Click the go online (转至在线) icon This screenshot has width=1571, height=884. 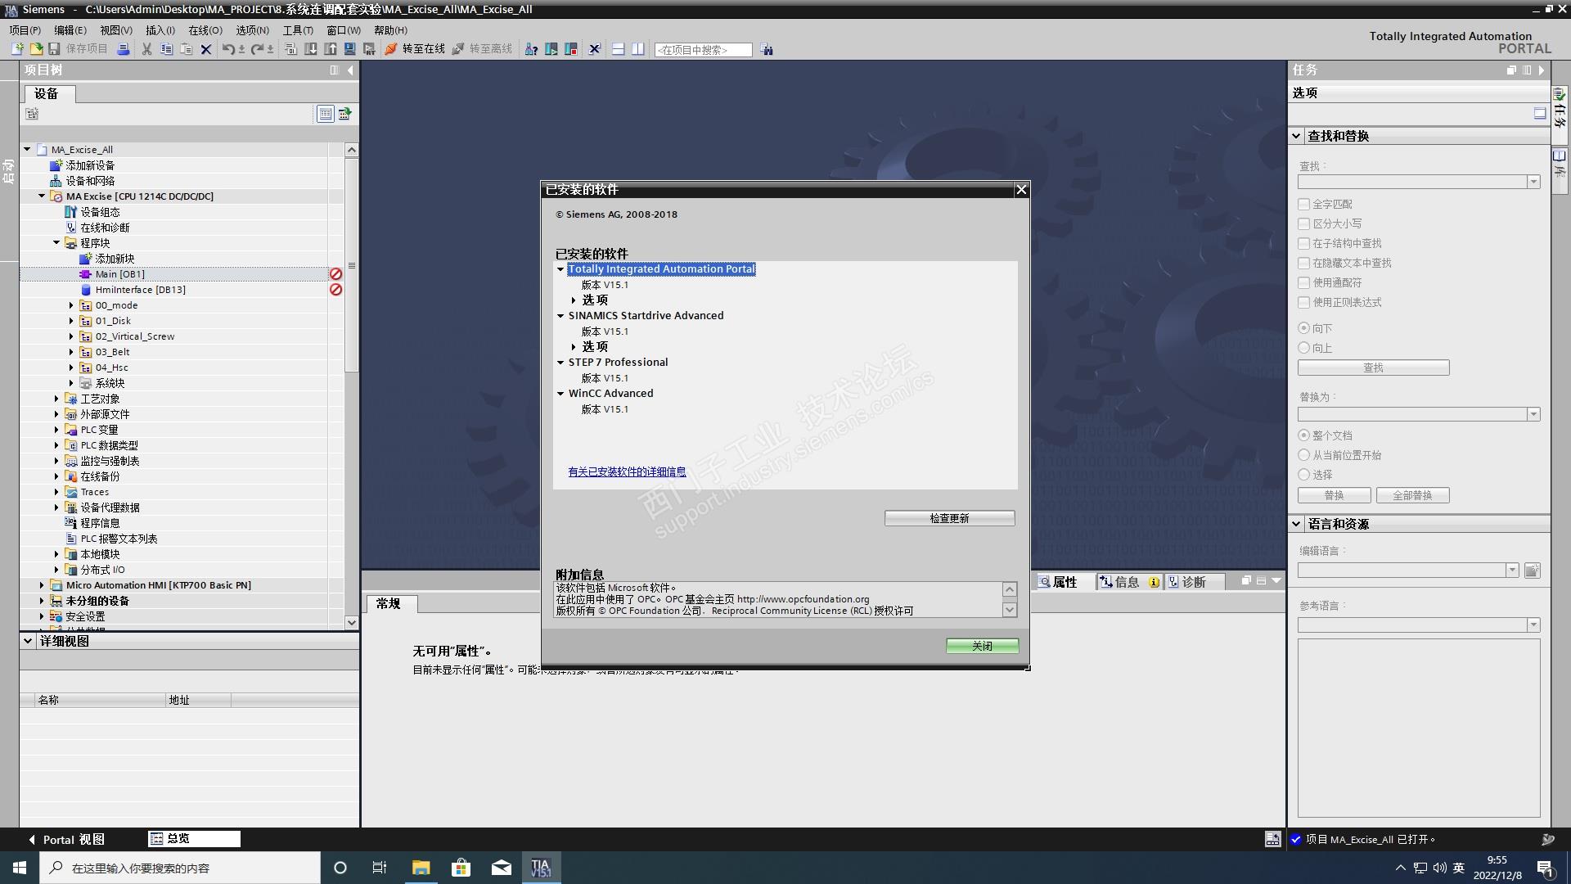coord(391,49)
